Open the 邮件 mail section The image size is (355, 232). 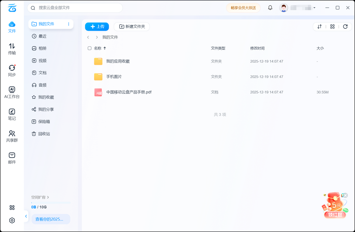point(12,158)
